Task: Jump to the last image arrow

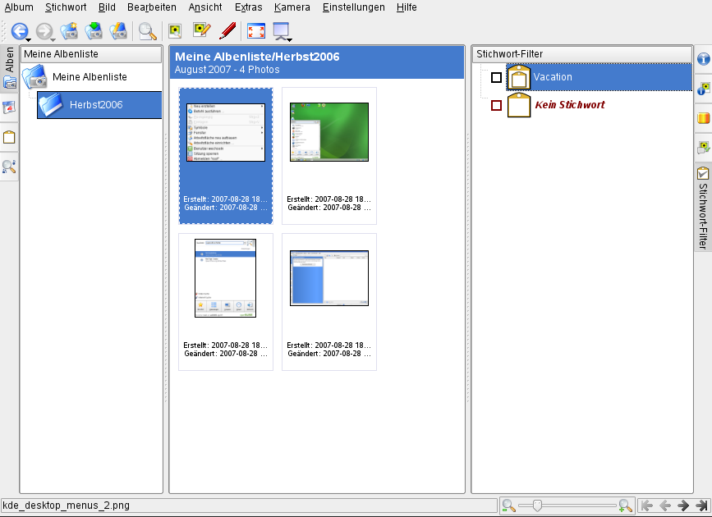Action: (701, 506)
